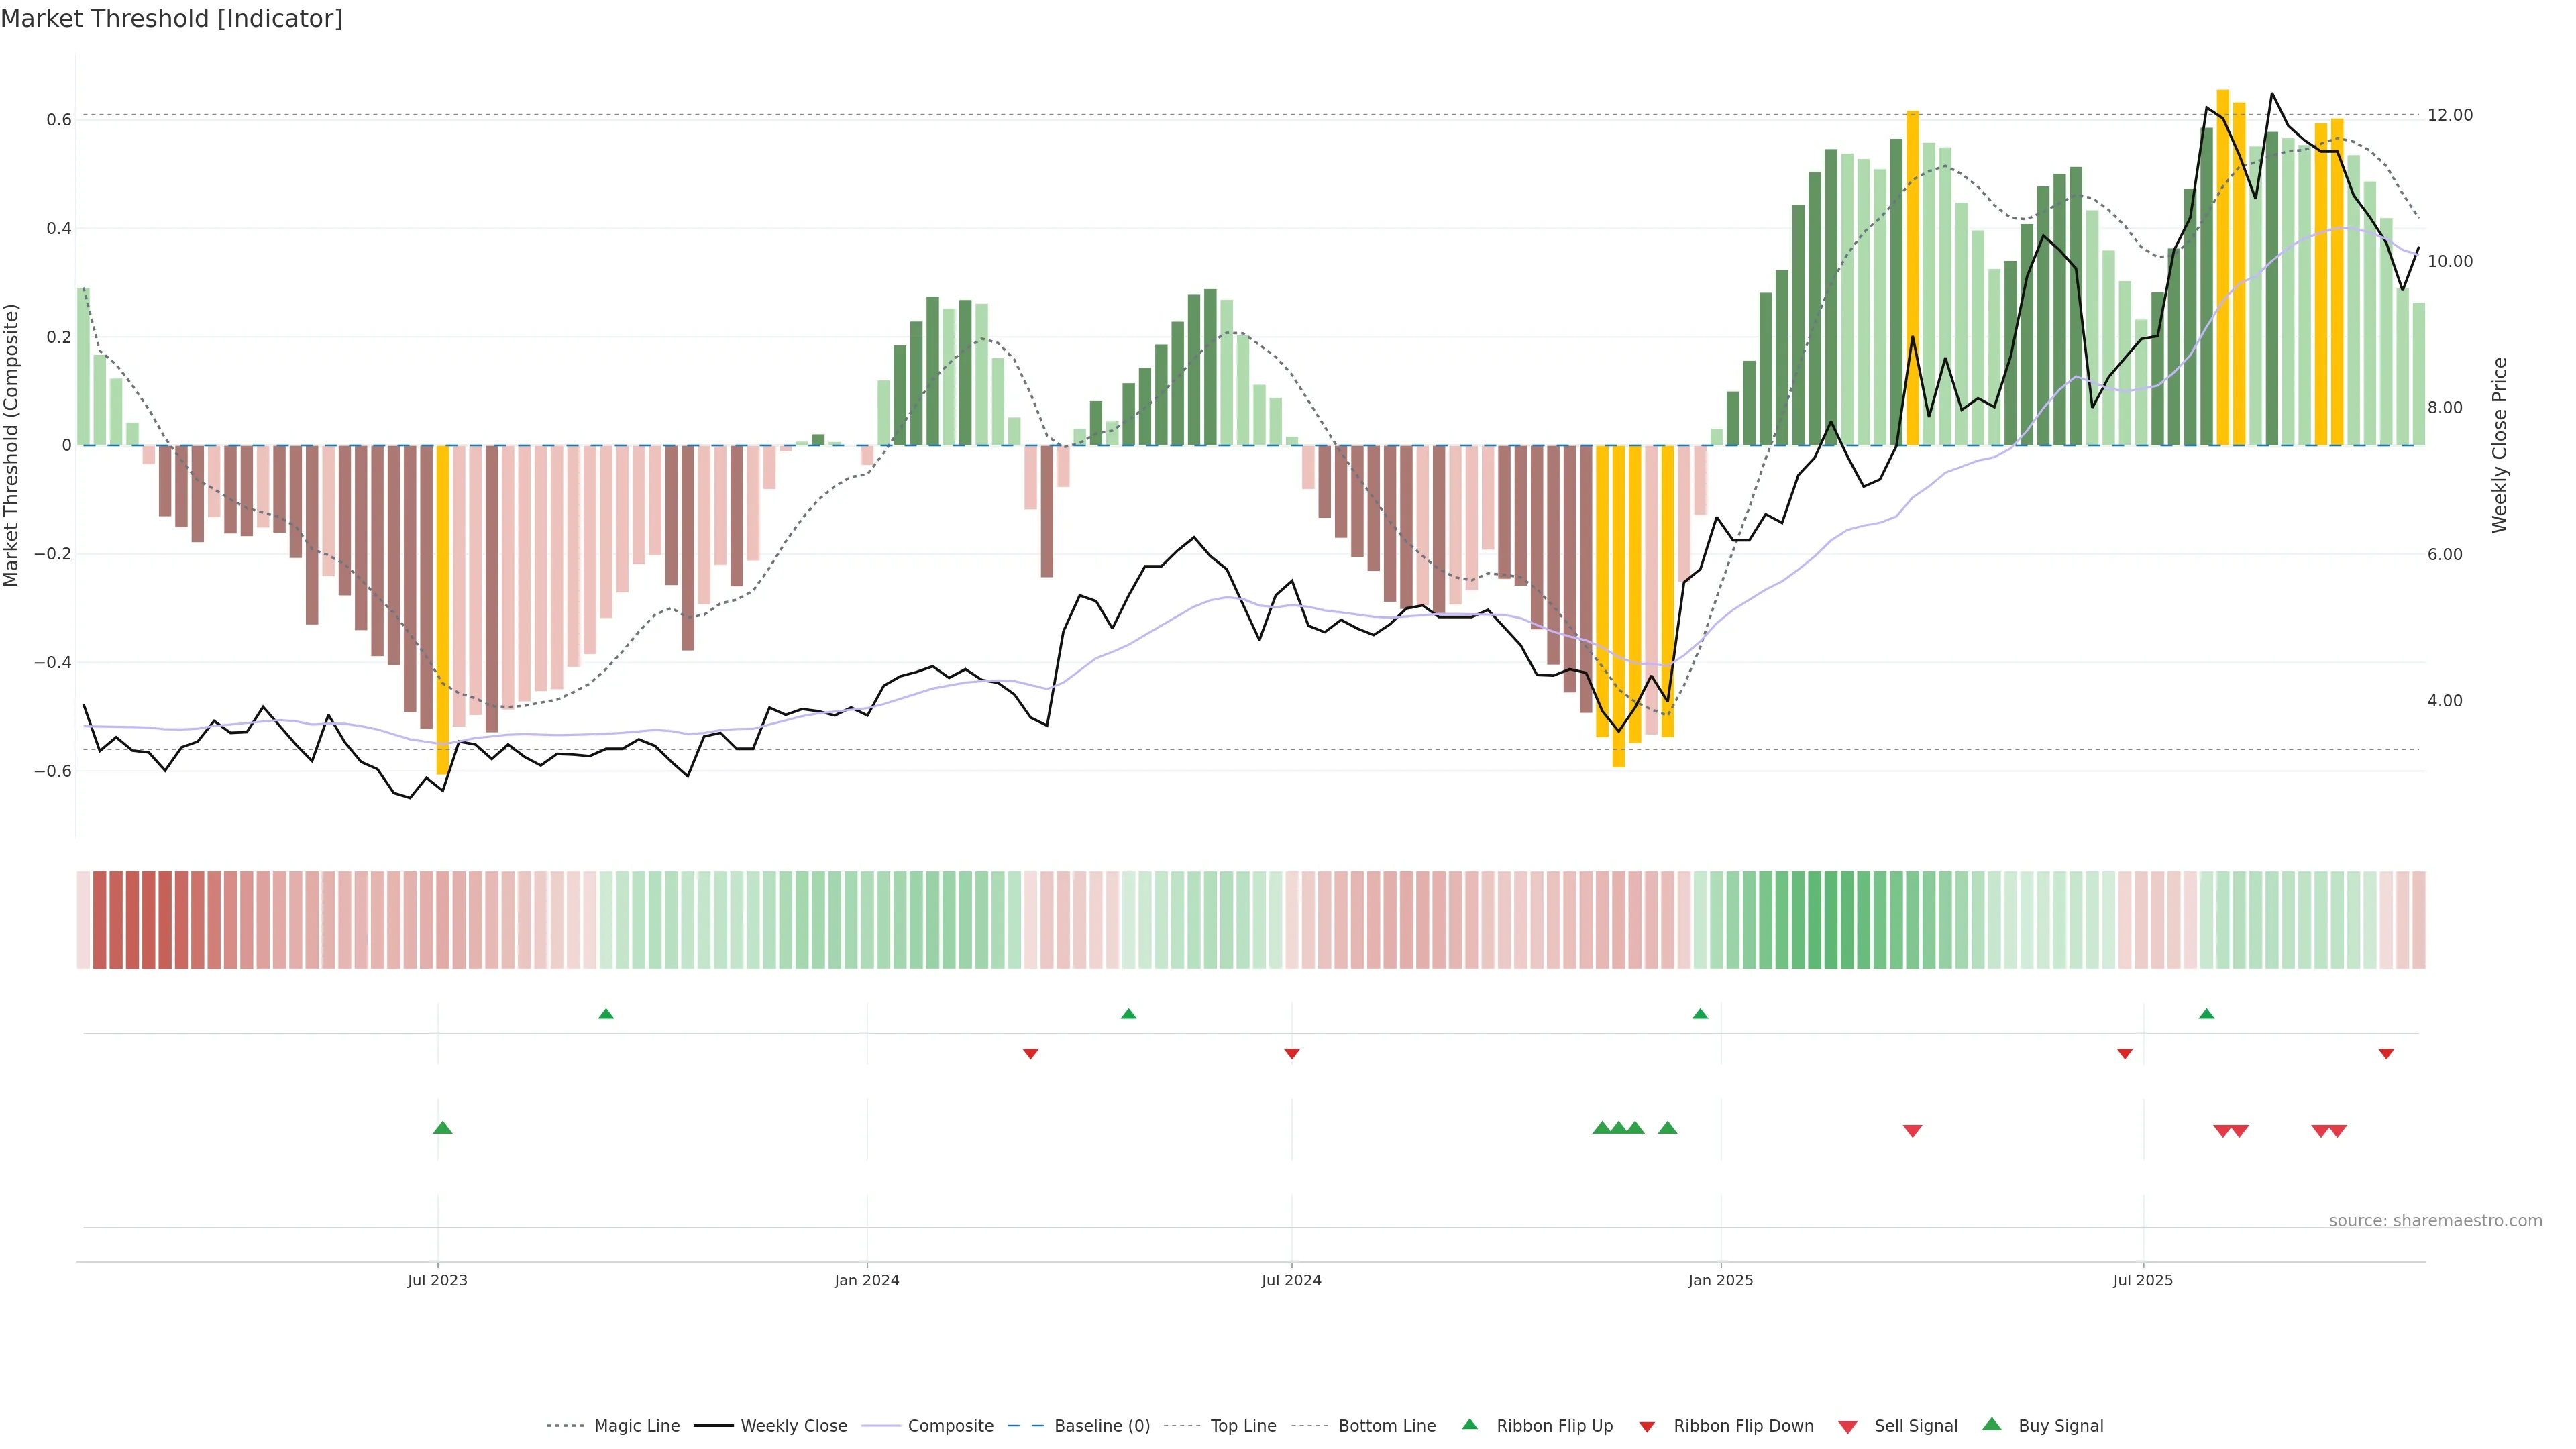The image size is (2576, 1449).
Task: Click the Ribbon Flip Down legend triangle icon
Action: click(x=1647, y=1427)
